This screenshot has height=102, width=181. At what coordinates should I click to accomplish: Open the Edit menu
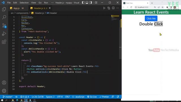(x=15, y=3)
